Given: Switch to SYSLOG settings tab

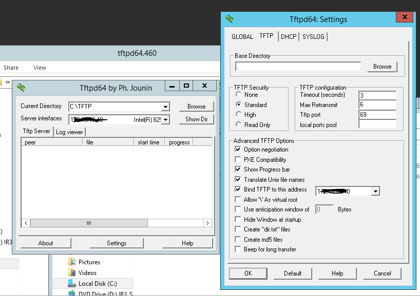Looking at the screenshot, I should [x=313, y=36].
